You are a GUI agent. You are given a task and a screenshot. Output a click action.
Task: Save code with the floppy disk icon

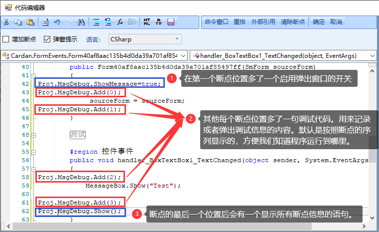[x=171, y=22]
